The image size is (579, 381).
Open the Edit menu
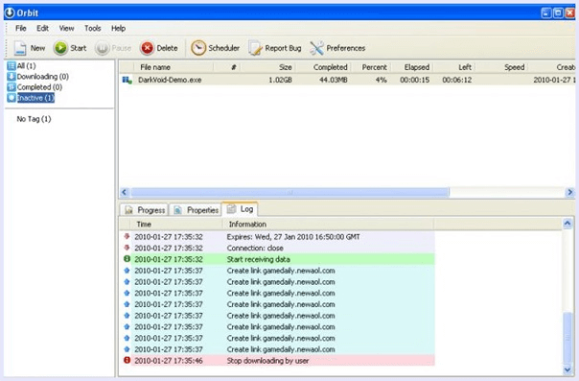pyautogui.click(x=42, y=29)
